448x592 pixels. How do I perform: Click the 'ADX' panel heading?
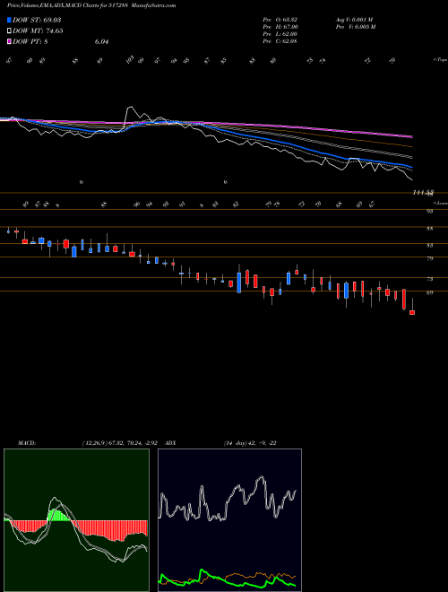point(170,443)
